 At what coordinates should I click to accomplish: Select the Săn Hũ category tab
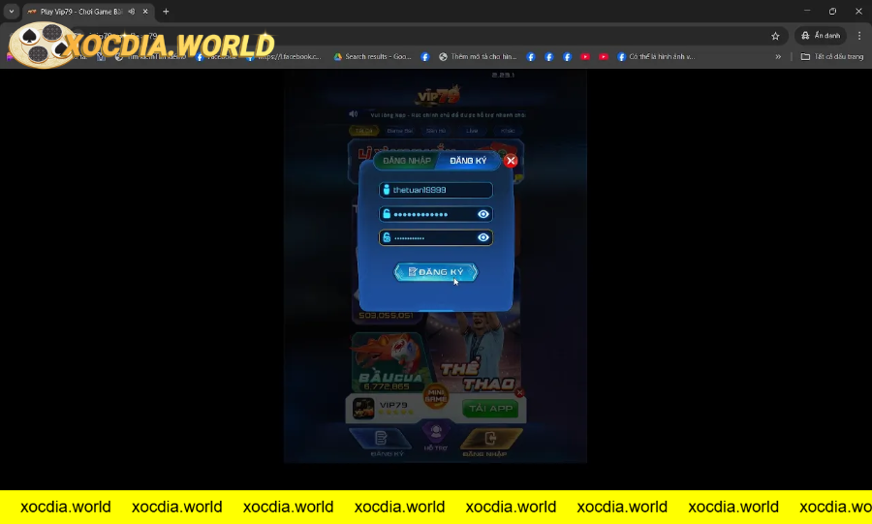pyautogui.click(x=436, y=131)
